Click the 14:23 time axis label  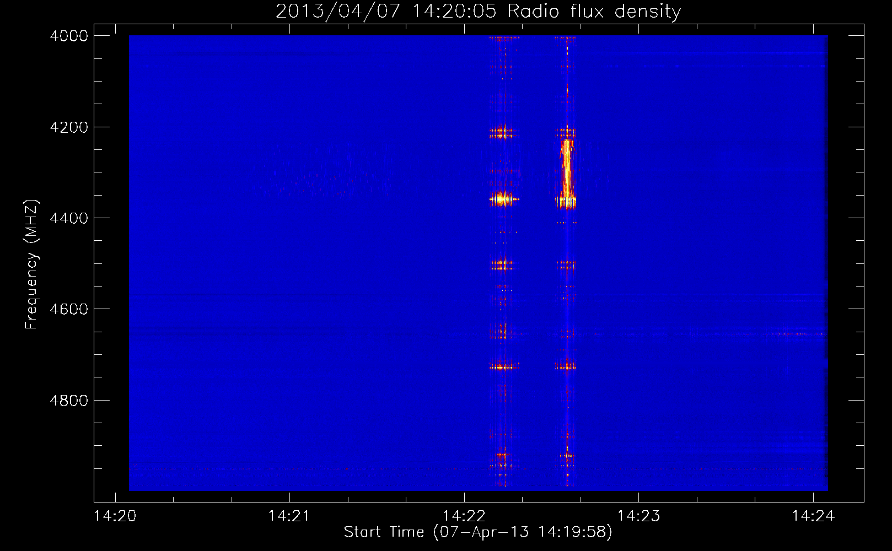pos(638,516)
